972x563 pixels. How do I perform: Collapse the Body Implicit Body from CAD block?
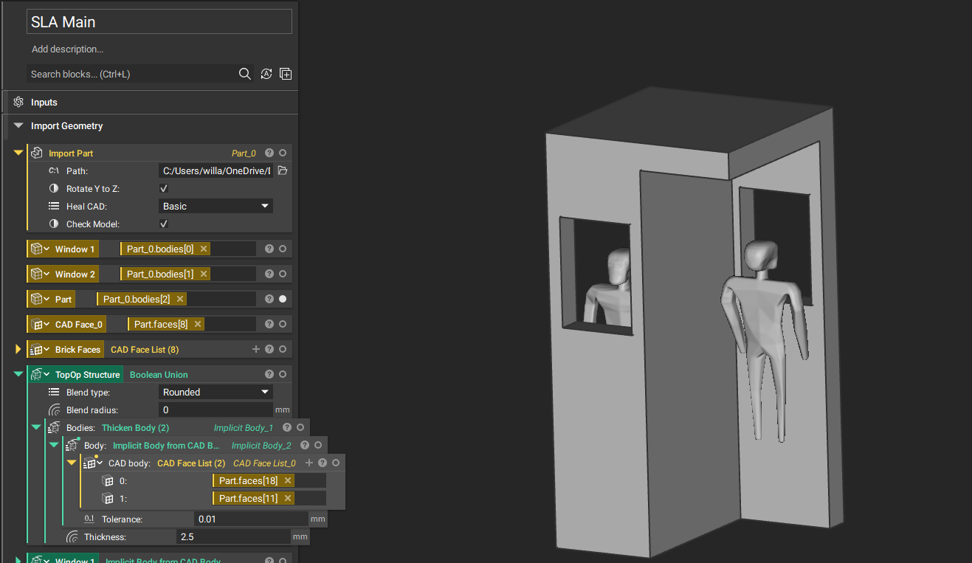tap(54, 445)
